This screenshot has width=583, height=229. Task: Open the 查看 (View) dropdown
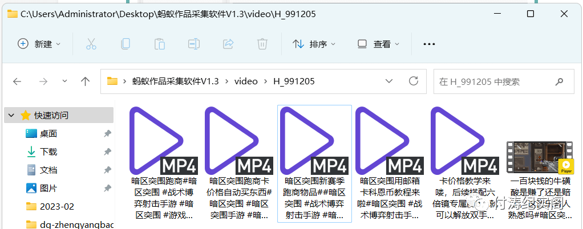(x=379, y=44)
